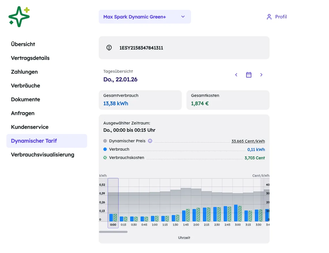The width and height of the screenshot is (329, 253).
Task: Click the meter icon beside 1ESY2158347841311
Action: (109, 48)
